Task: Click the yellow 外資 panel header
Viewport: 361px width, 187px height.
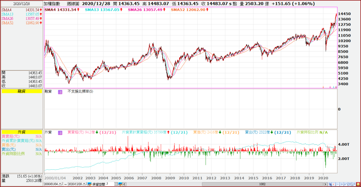Action: tap(22, 132)
